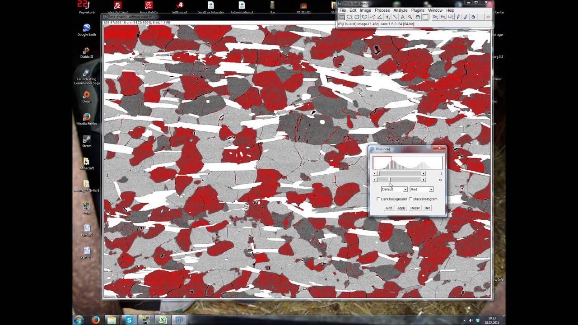This screenshot has width=578, height=325.
Task: Open the Process menu in Fiji
Action: pos(382,10)
